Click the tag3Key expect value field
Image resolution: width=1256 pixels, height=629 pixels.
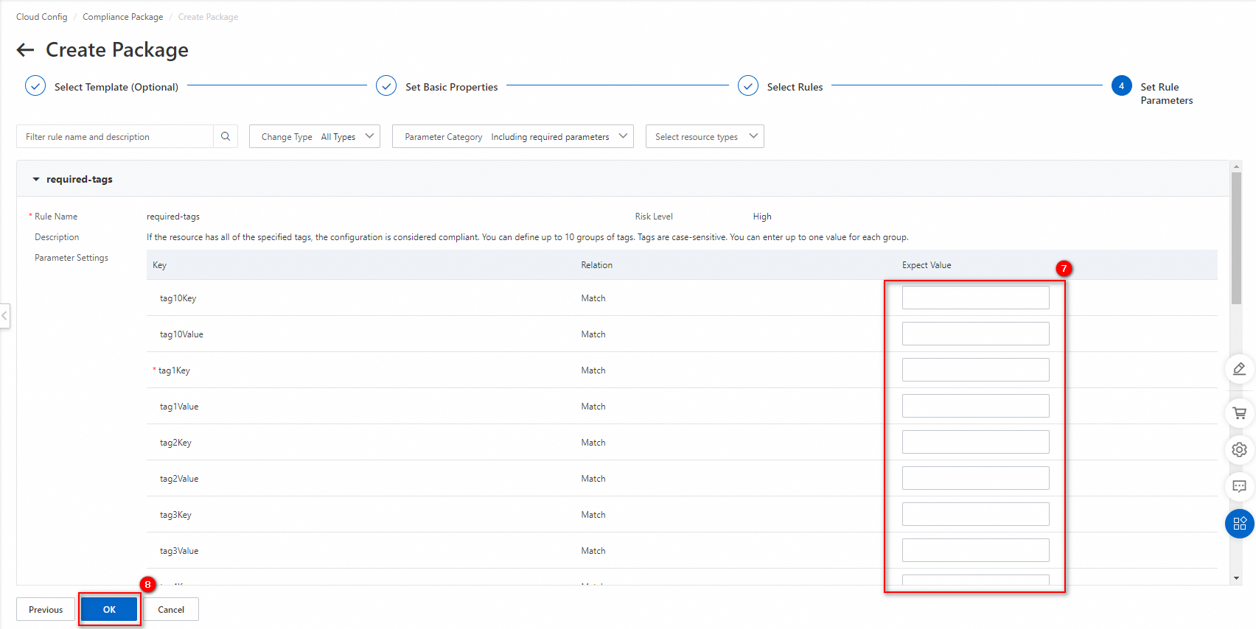pyautogui.click(x=975, y=514)
